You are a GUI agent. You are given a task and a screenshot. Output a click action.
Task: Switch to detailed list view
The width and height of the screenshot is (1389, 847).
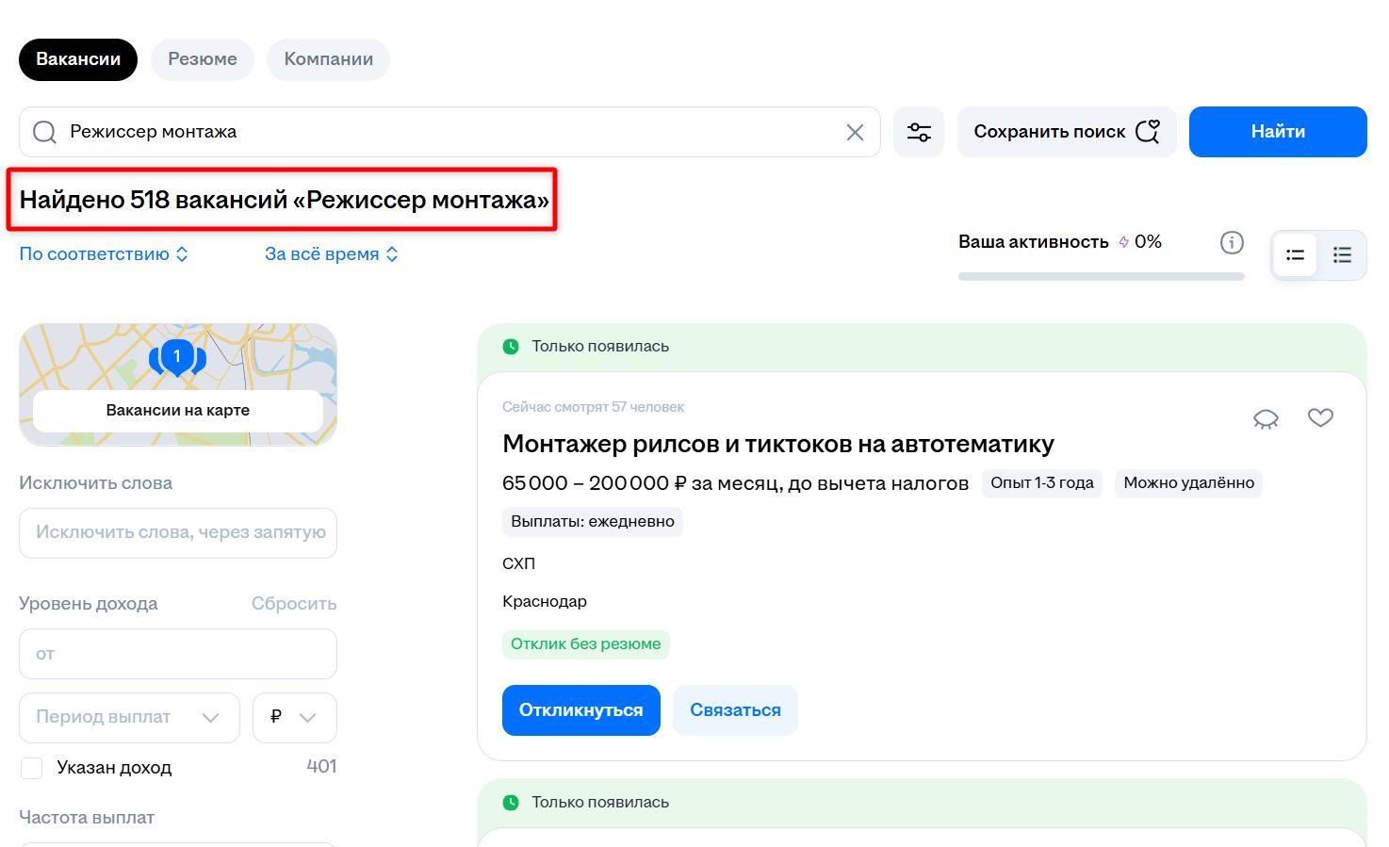coord(1342,254)
